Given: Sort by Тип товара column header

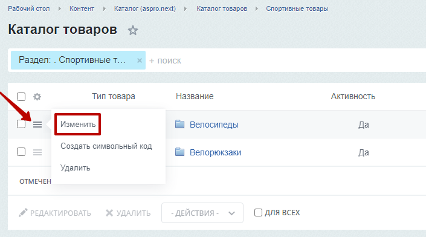Looking at the screenshot, I should [114, 96].
